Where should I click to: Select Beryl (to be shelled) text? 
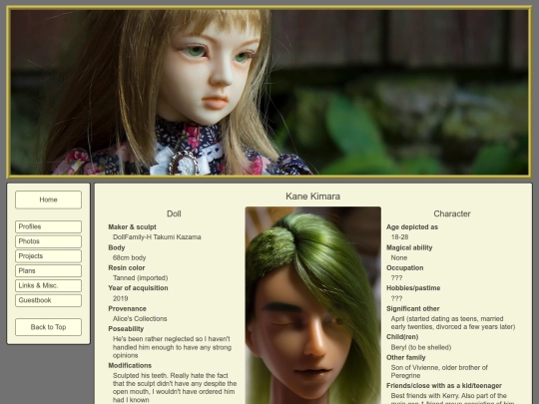pos(421,347)
